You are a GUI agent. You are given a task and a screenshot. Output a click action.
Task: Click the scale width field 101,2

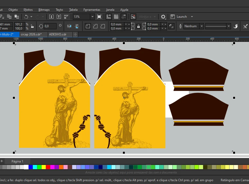coord(20,24)
